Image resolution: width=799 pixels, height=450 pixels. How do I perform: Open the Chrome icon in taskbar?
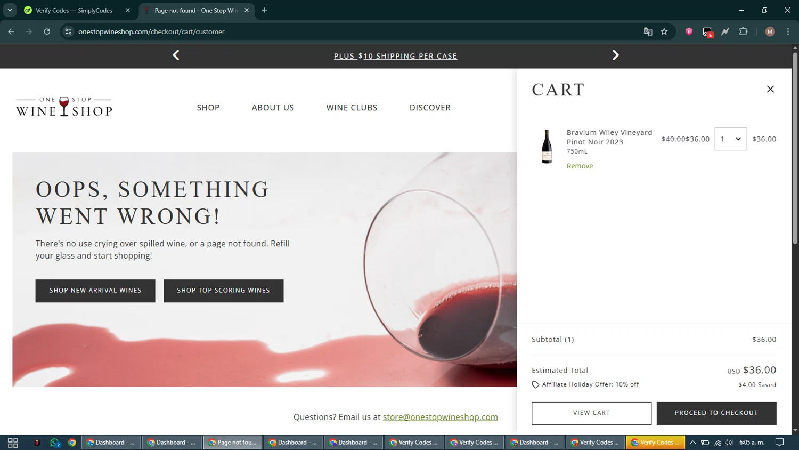(x=72, y=443)
